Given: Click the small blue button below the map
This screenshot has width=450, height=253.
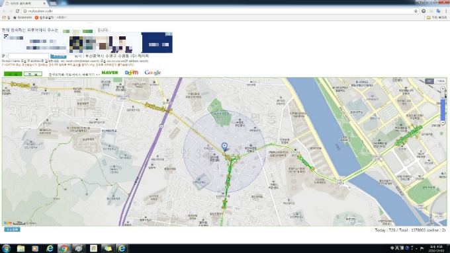Looking at the screenshot, I should point(12,229).
